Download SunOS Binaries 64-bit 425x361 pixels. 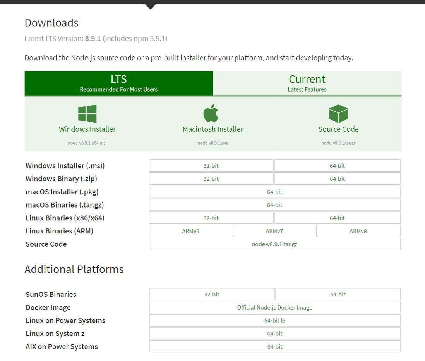(x=338, y=295)
